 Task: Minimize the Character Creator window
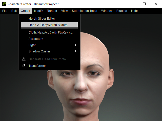click(x=133, y=4)
